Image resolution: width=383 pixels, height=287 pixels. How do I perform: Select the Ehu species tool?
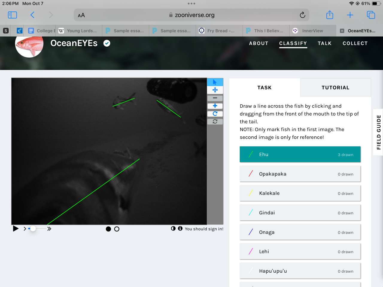point(300,154)
